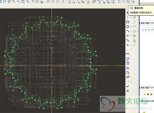Click the sketch tool icon with yellow base
The height and width of the screenshot is (113, 154).
(134, 40)
